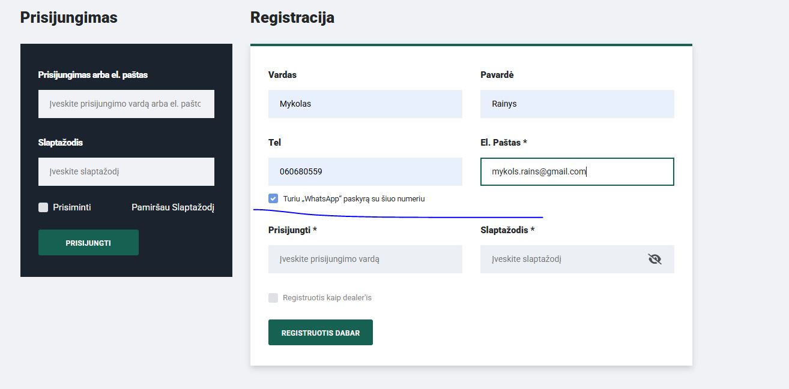Click the Registruotis kaip dealer'is label text
The height and width of the screenshot is (389, 789).
click(x=327, y=298)
